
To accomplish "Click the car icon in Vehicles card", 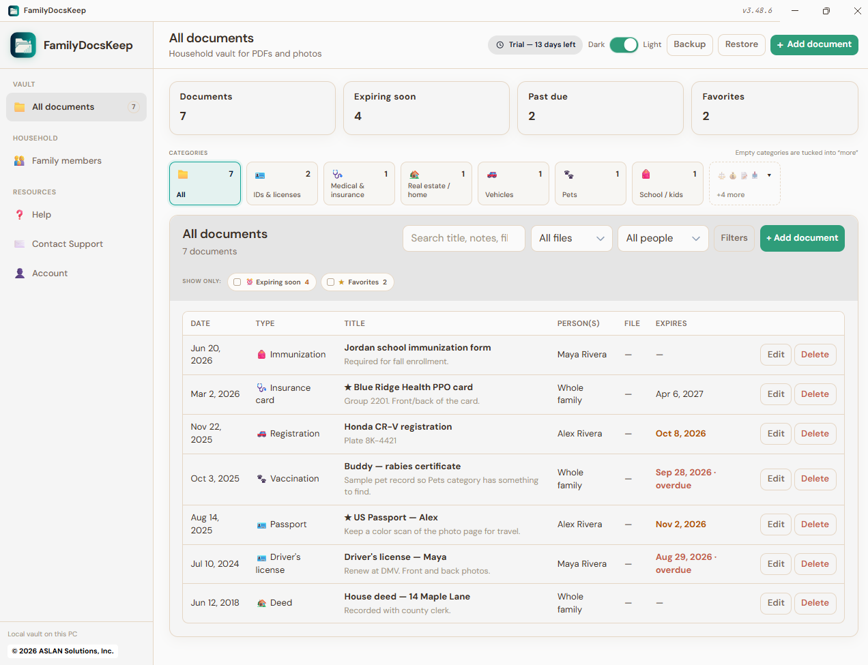I will tap(491, 175).
